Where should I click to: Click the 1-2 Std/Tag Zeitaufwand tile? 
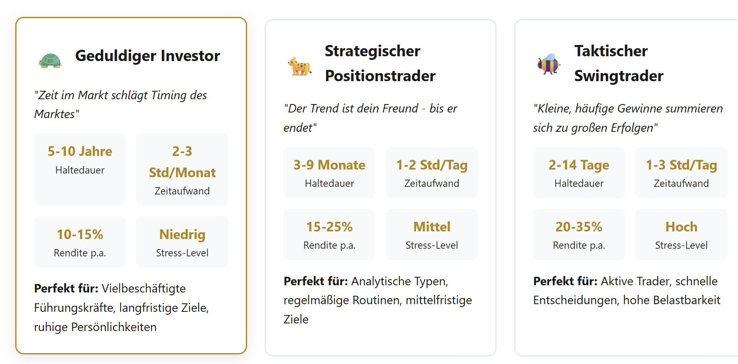[432, 173]
